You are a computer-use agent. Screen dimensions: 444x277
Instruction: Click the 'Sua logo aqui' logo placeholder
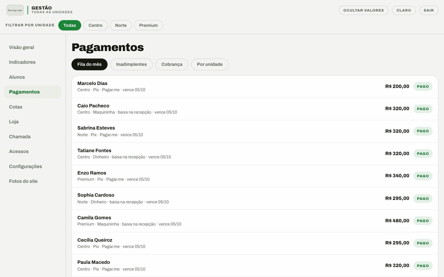(x=15, y=10)
